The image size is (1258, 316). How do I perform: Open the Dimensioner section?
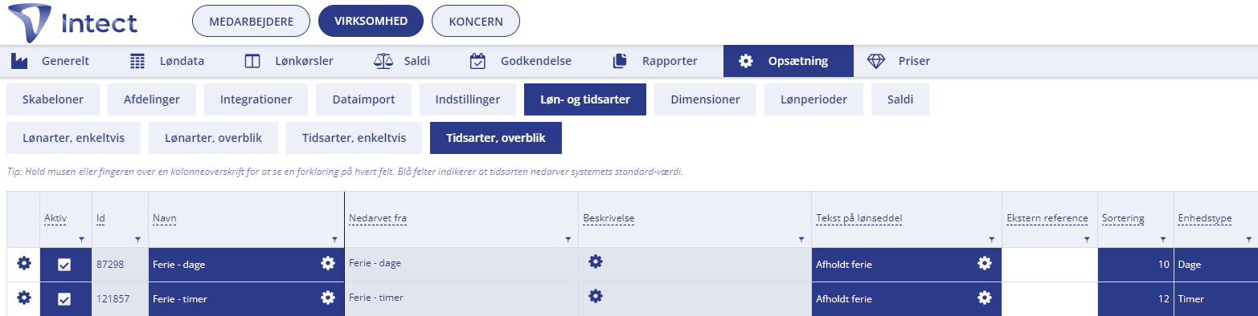click(x=705, y=99)
